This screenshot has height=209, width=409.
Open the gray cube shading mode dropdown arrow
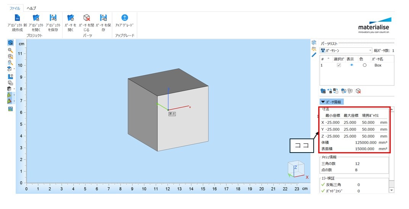(x=14, y=88)
